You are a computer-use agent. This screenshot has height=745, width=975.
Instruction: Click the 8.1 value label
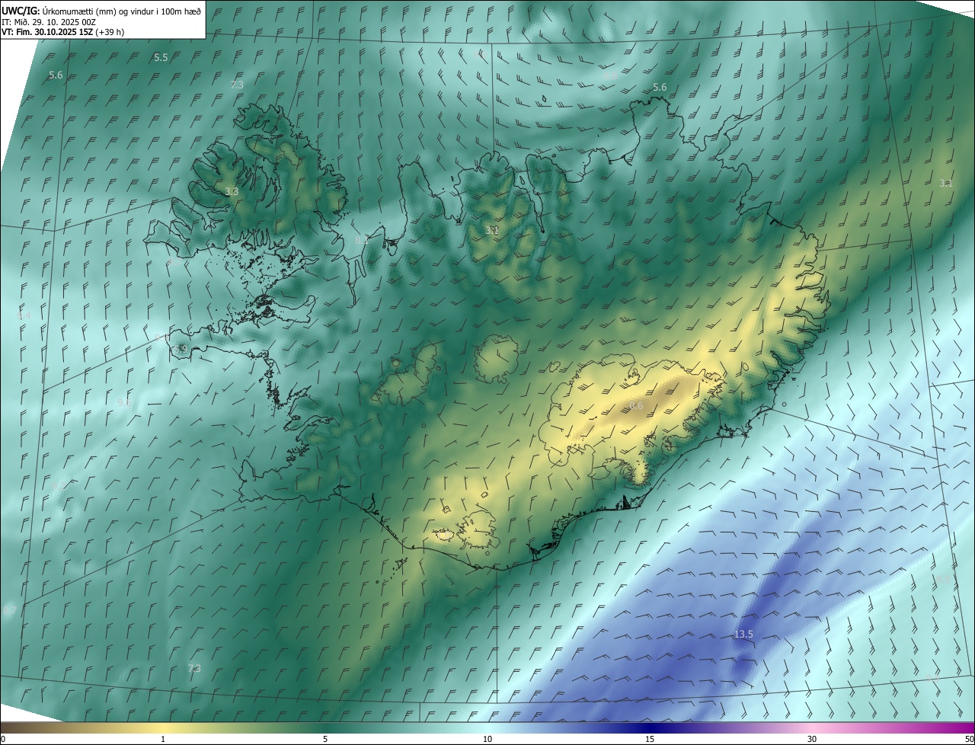362,240
